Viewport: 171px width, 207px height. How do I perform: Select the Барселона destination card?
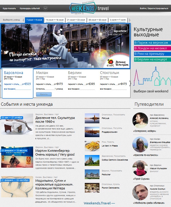[x=17, y=83]
